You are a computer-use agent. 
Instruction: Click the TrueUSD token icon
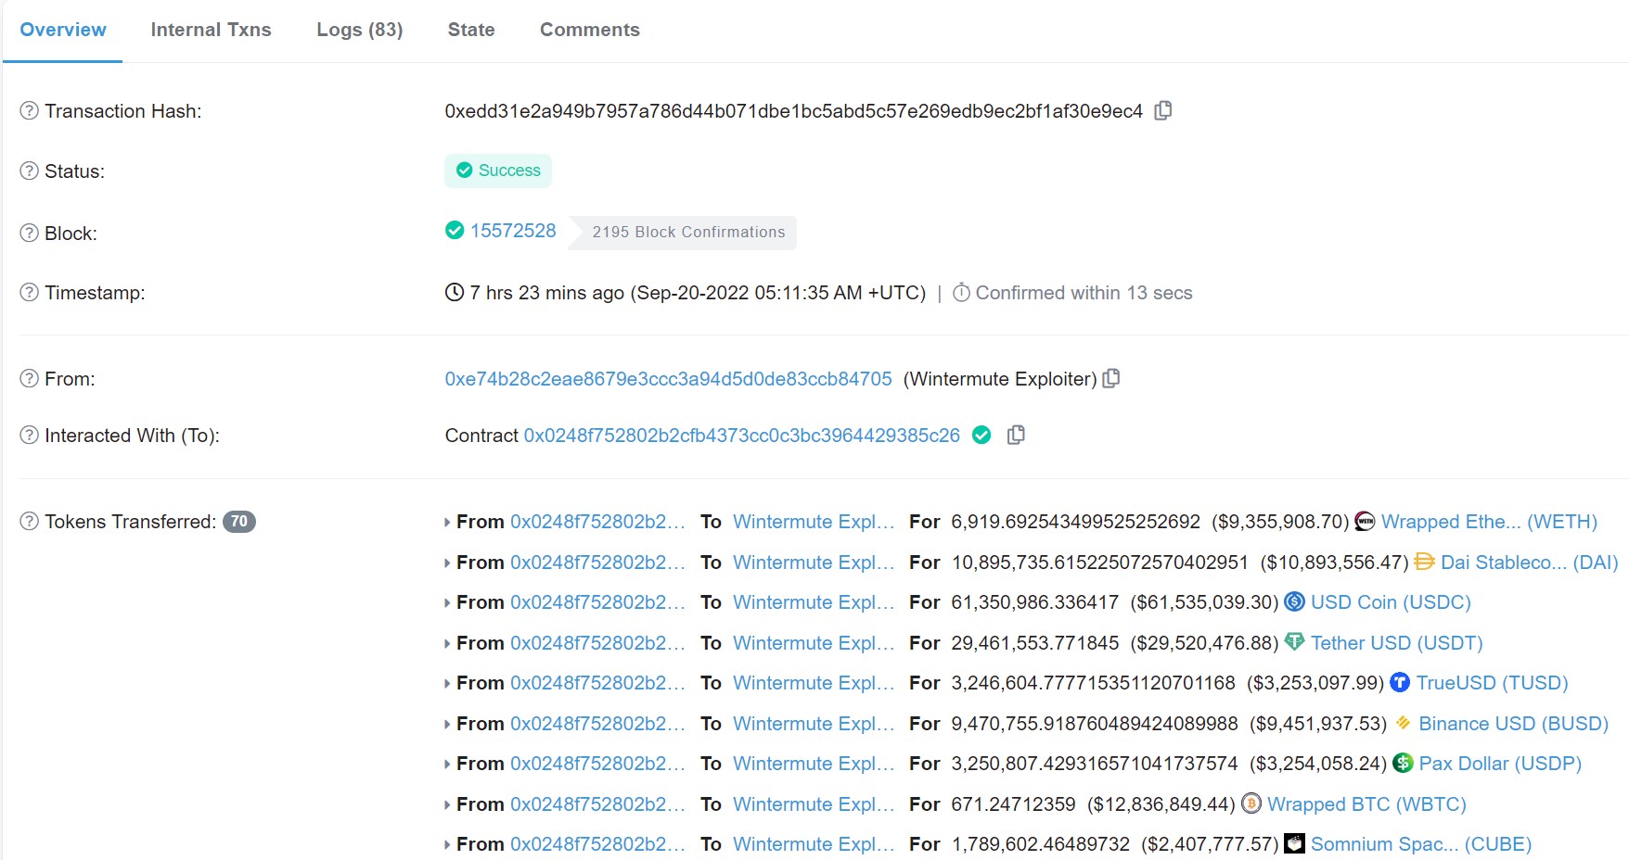click(x=1401, y=682)
